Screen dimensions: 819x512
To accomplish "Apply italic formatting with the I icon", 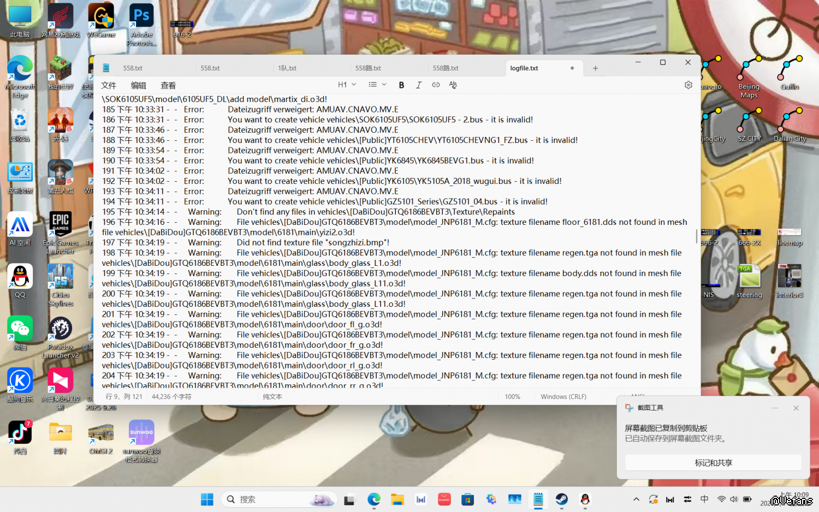I will point(419,85).
